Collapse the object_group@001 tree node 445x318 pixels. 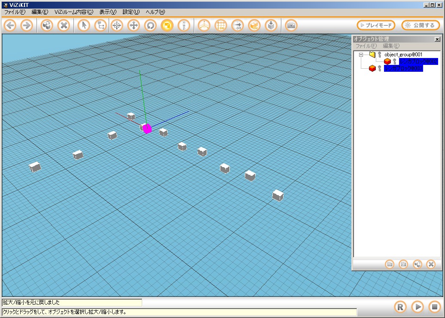pos(361,55)
